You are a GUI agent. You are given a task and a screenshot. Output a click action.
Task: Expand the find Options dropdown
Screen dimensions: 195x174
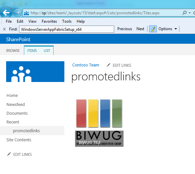(168, 29)
